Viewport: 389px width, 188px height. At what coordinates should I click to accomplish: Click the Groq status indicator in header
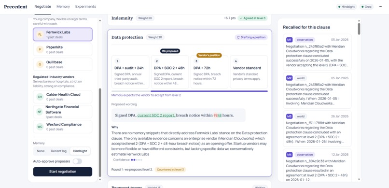366,7
